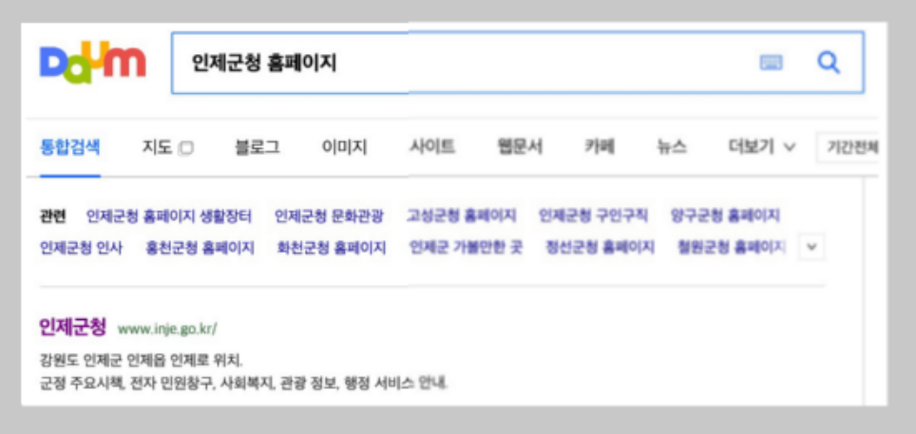
Task: Click the www.inje.go.kr URL
Action: [x=167, y=329]
